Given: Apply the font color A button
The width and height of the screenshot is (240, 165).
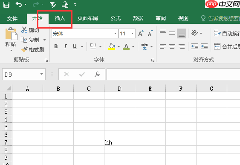Looking at the screenshot, I should 126,46.
